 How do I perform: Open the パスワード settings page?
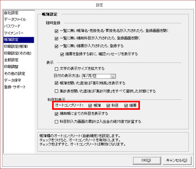click(12, 26)
